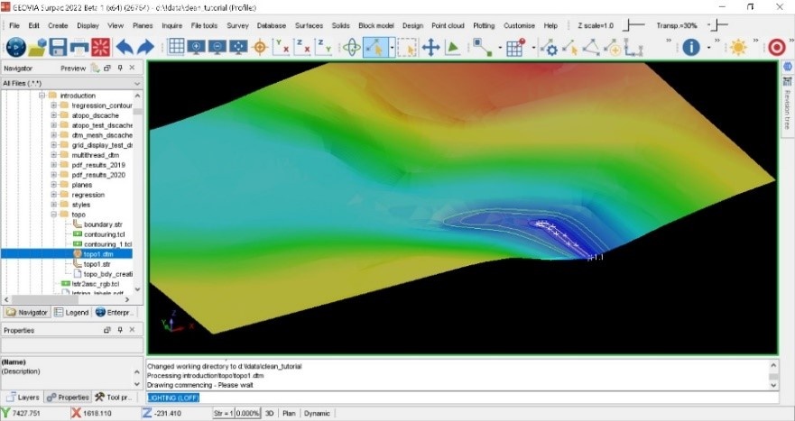Switch to Z-Y section view icon

pos(323,47)
